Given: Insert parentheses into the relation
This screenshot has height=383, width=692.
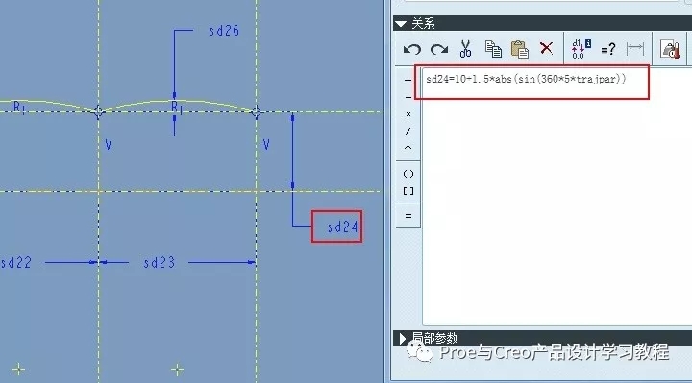Looking at the screenshot, I should (x=408, y=174).
